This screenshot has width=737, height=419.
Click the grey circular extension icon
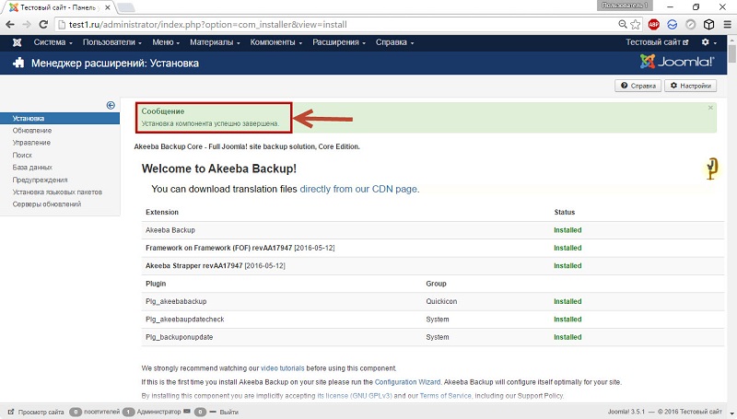click(x=690, y=25)
